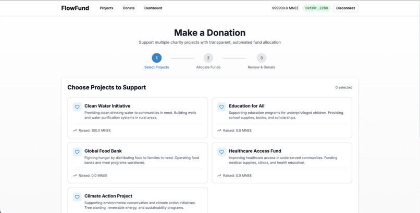The width and height of the screenshot is (420, 213).
Task: Open the Dashboard nav item
Action: click(153, 8)
